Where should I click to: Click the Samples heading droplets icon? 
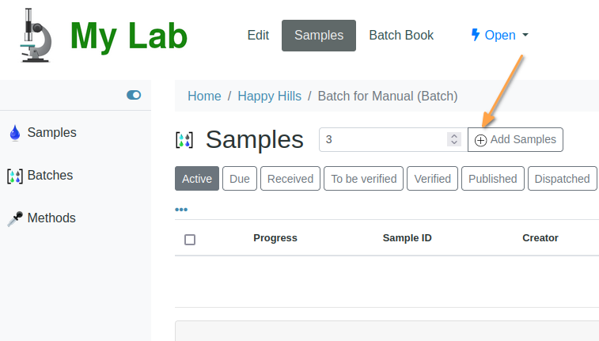184,140
